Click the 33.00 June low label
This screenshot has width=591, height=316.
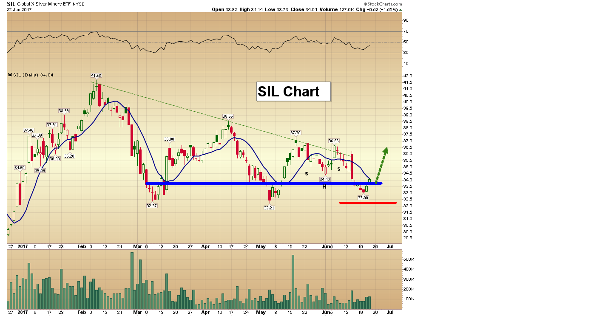(x=363, y=197)
